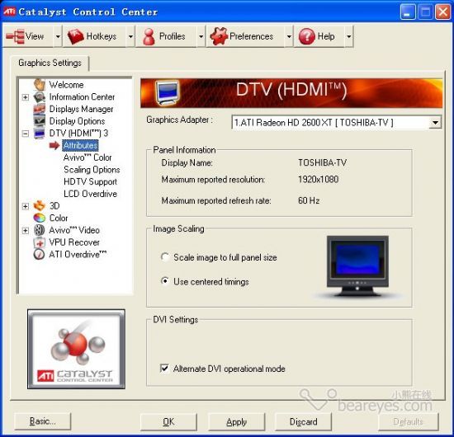
Task: Click the Color wheel icon
Action: [x=39, y=218]
